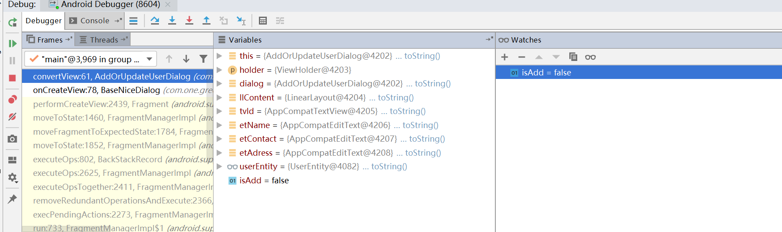Screen dimensions: 782x232
Task: Click toString() link for 'this' variable
Action: [x=422, y=56]
